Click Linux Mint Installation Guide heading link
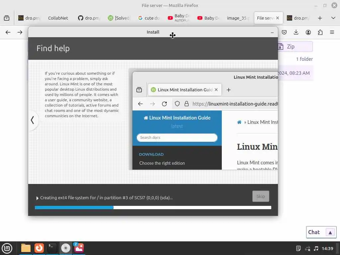Screen dimensions: 340x255 [177, 118]
